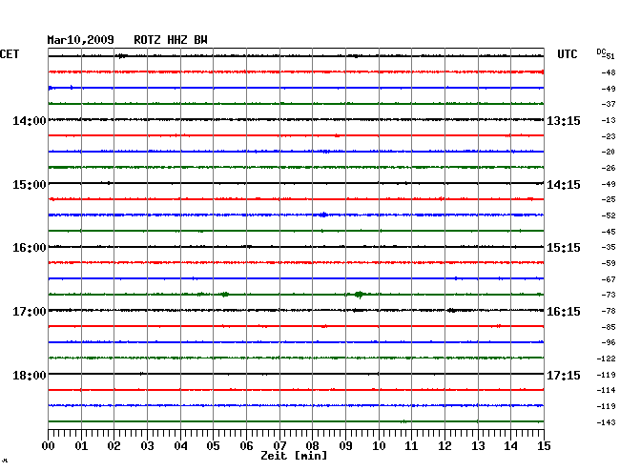This screenshot has width=620, height=471.
Task: Select the 06 minute axis label
Action: click(x=246, y=445)
